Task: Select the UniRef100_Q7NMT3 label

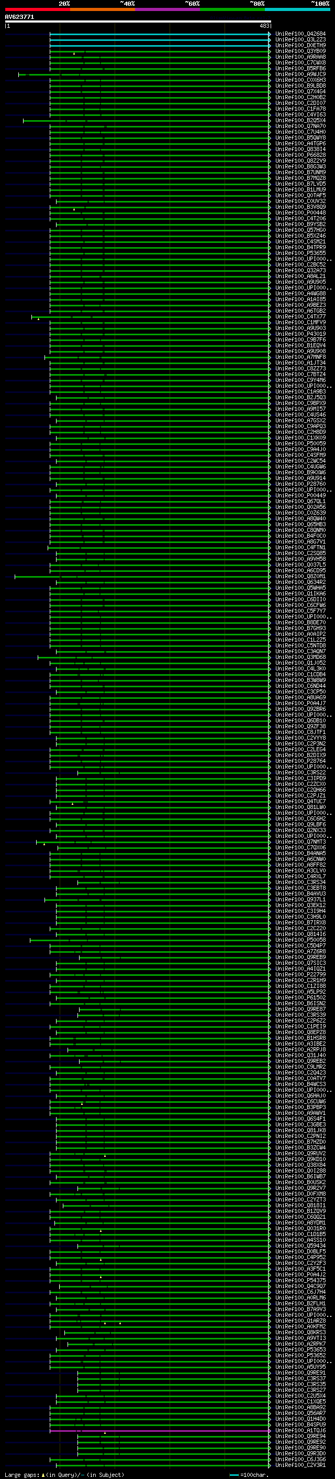Action: coord(300,842)
